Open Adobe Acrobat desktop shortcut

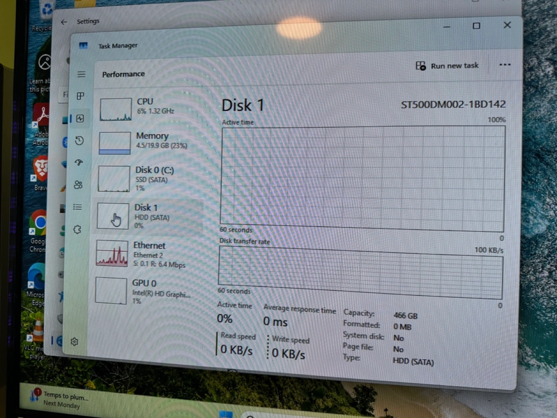point(41,125)
